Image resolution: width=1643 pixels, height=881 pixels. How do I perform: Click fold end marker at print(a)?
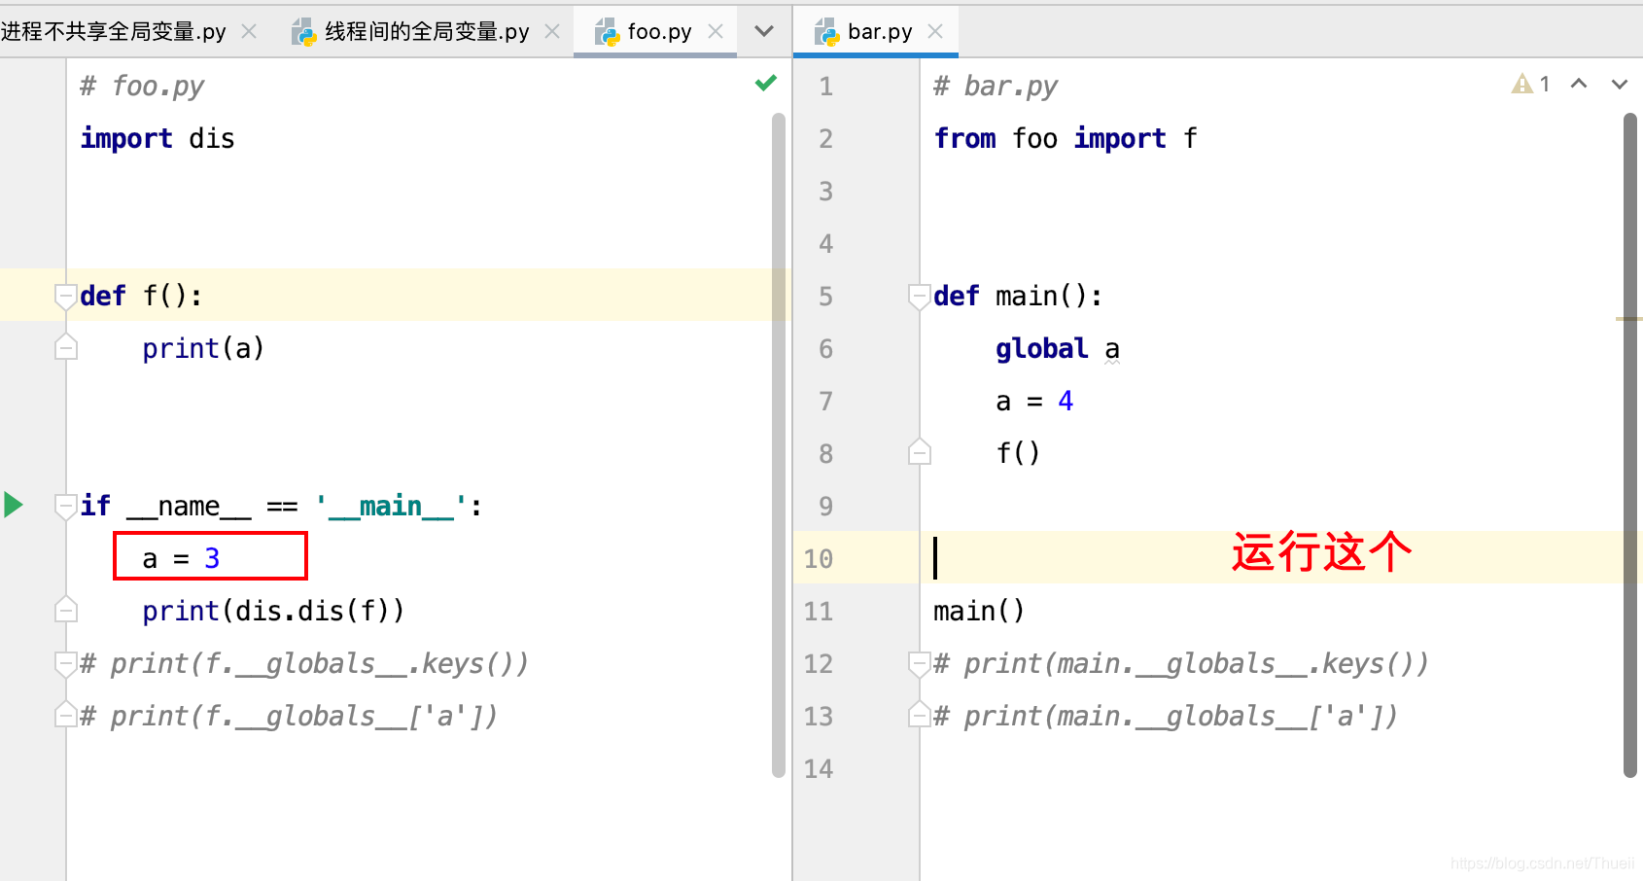(x=66, y=347)
